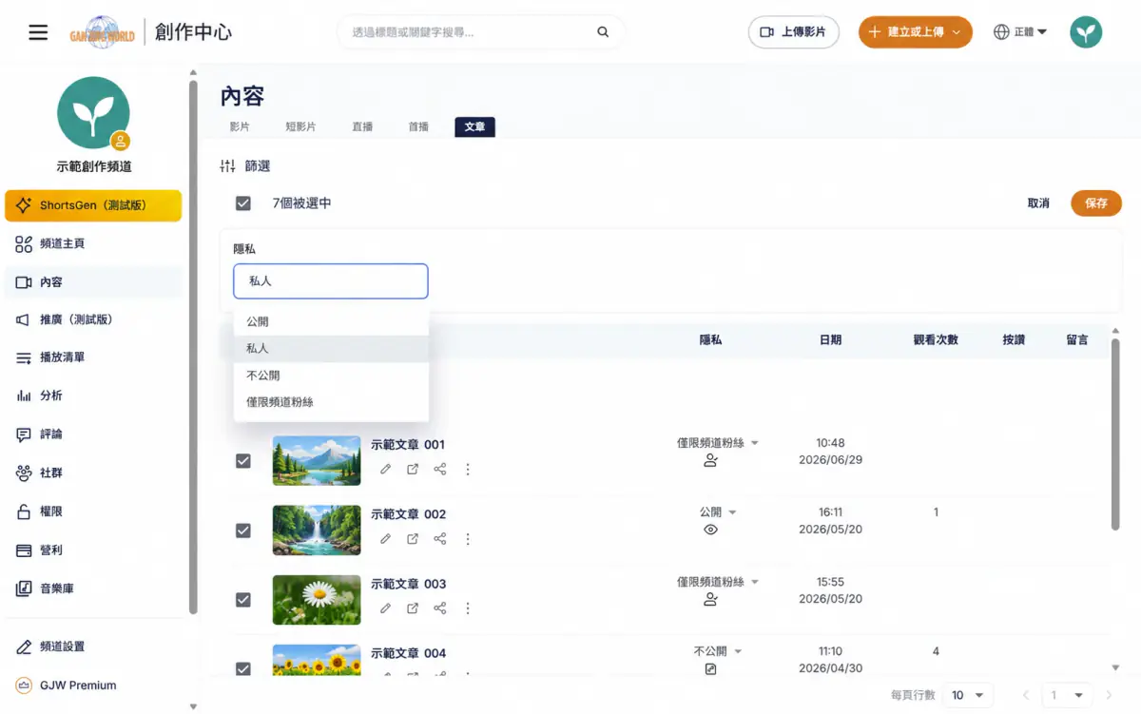
Task: Open the account avatar in top bar
Action: (1086, 32)
